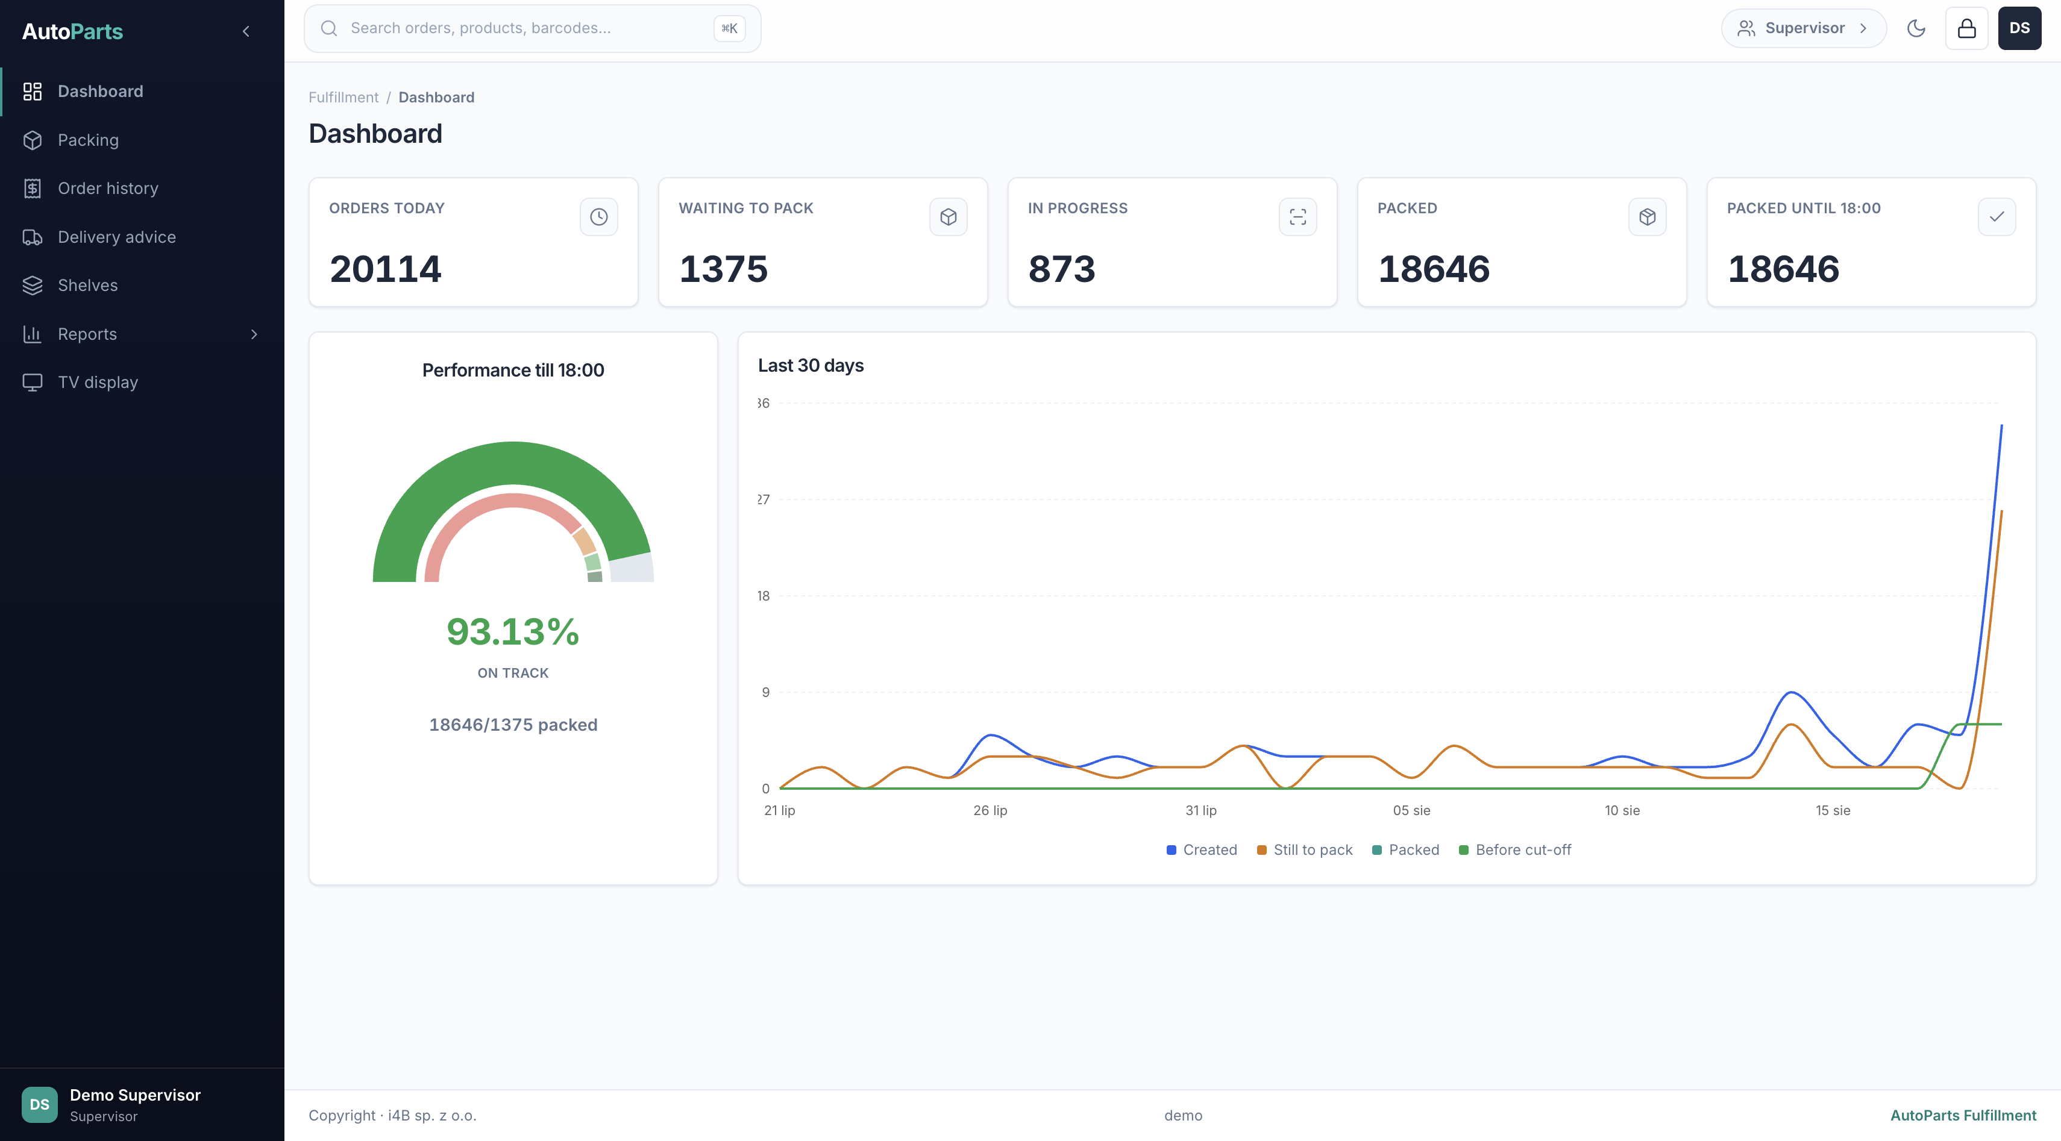Viewport: 2061px width, 1141px height.
Task: Open the Shelves page
Action: (142, 286)
